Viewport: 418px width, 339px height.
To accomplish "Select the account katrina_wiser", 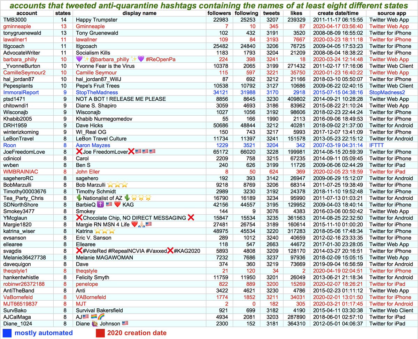I will 19,231.
